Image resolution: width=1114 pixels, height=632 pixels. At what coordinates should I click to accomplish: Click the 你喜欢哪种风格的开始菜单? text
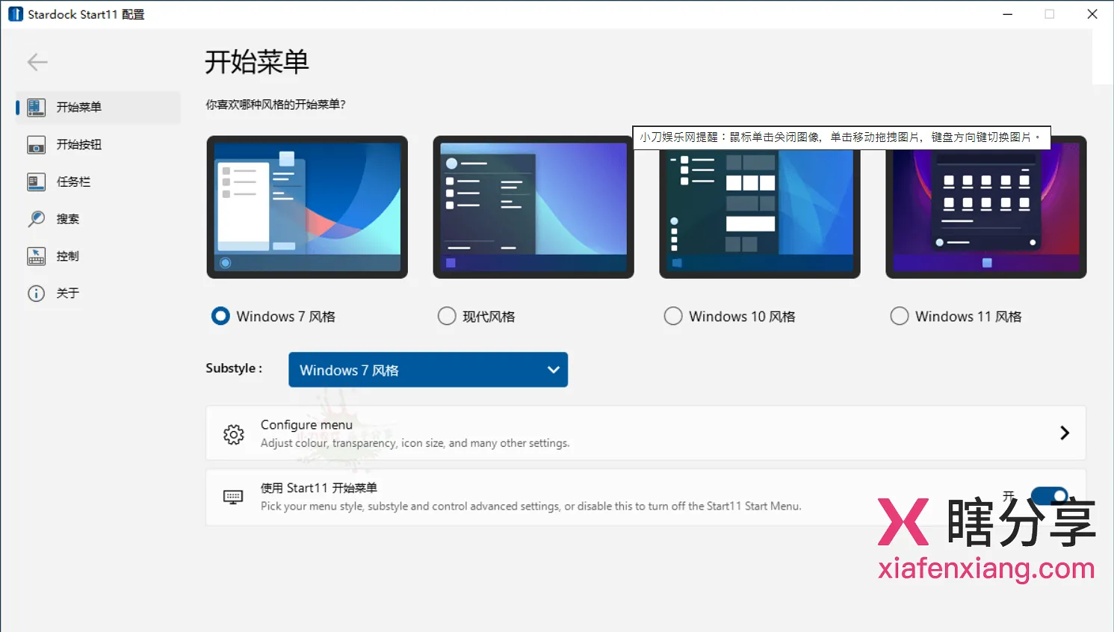point(276,105)
